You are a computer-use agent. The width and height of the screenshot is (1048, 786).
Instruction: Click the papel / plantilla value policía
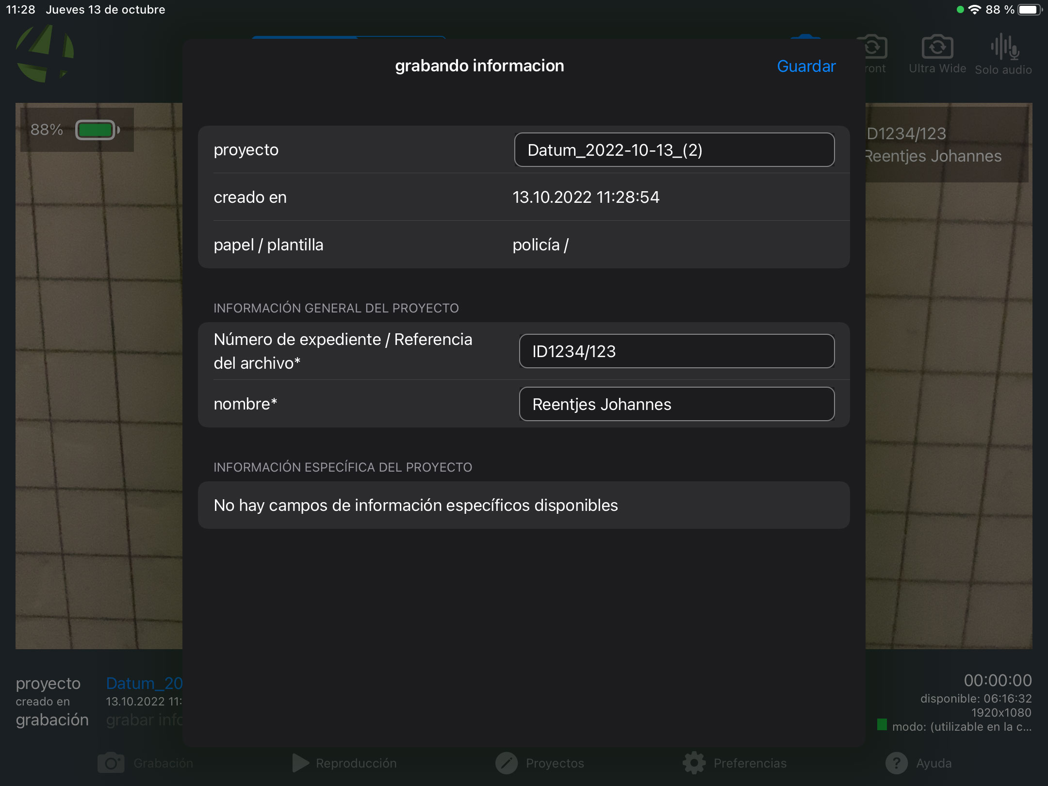(540, 245)
